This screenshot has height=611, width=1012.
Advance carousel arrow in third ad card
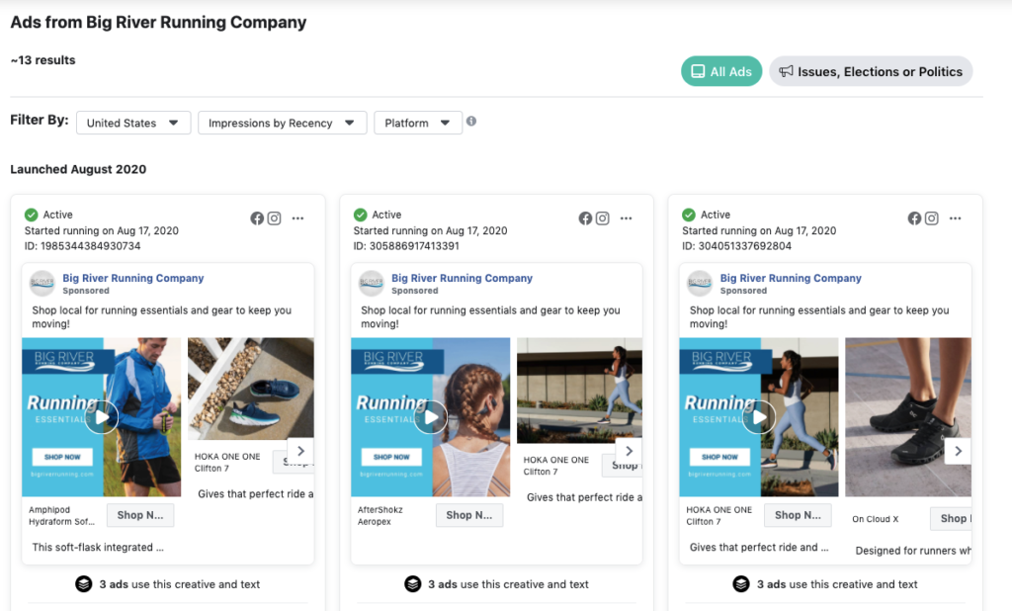959,451
